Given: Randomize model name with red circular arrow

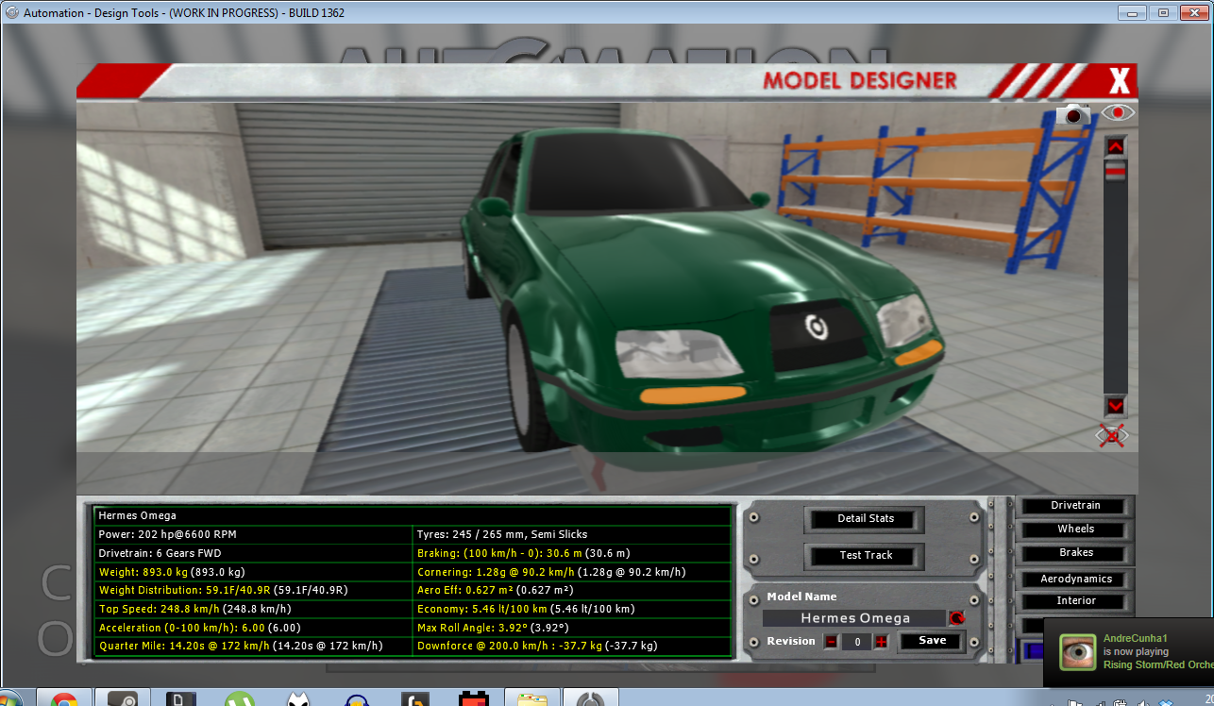Looking at the screenshot, I should point(956,618).
